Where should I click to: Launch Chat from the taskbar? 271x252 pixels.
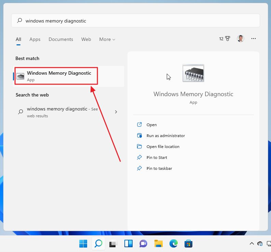(x=143, y=244)
